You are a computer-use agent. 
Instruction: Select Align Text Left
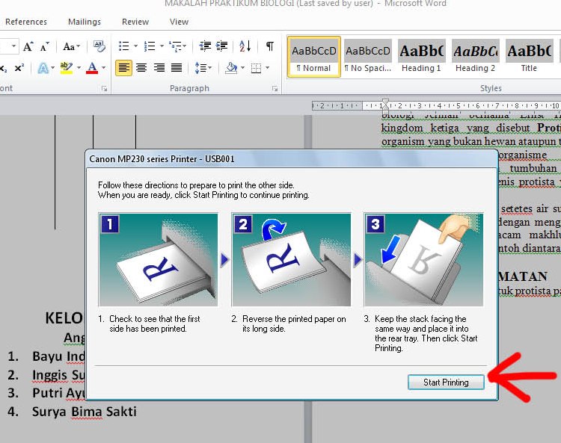(123, 68)
